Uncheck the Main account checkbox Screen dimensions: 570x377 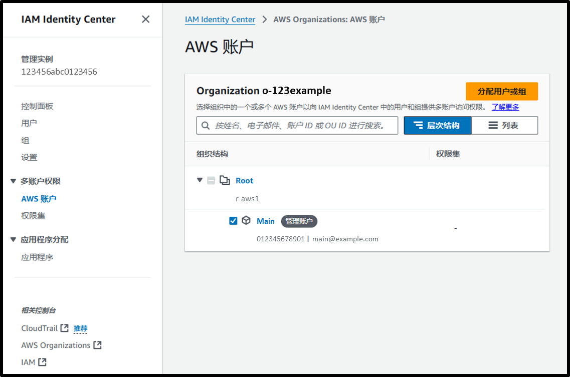[x=234, y=221]
